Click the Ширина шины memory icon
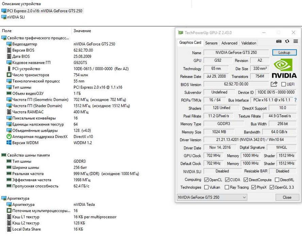The width and height of the screenshot is (302, 237). tap(9, 167)
